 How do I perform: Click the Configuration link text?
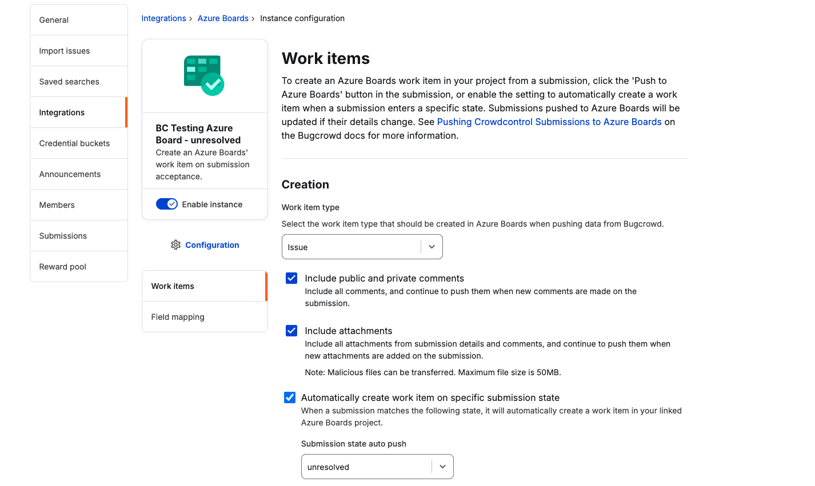tap(212, 245)
